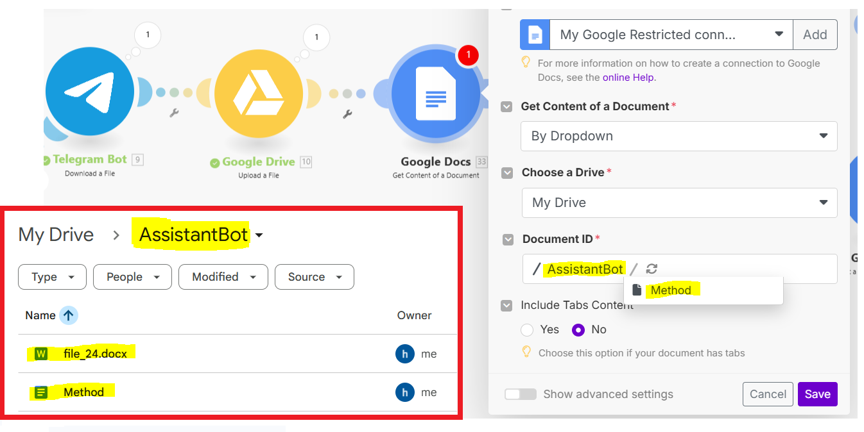Open the People filter dropdown
This screenshot has width=864, height=432.
[133, 277]
